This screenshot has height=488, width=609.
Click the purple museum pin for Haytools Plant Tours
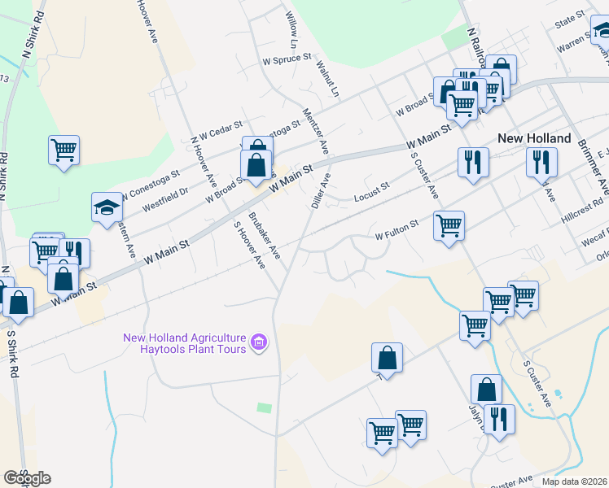[x=258, y=342]
